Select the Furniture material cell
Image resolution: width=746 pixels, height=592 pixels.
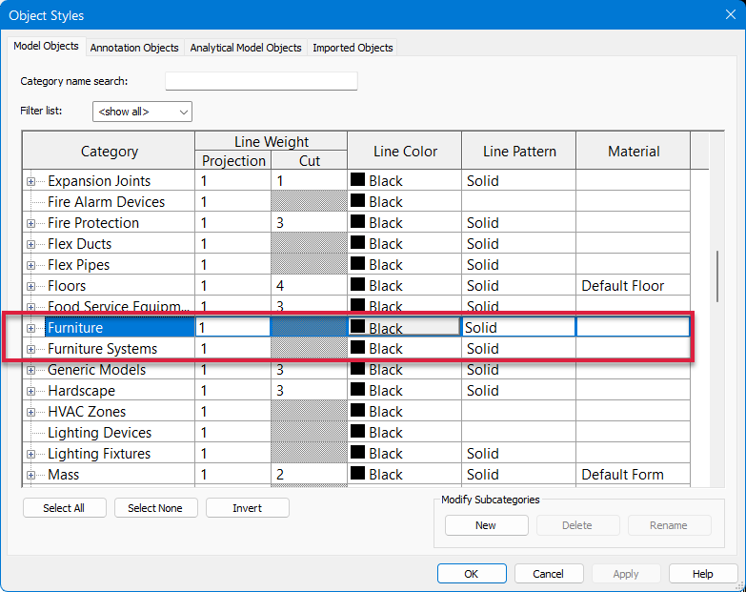[633, 327]
